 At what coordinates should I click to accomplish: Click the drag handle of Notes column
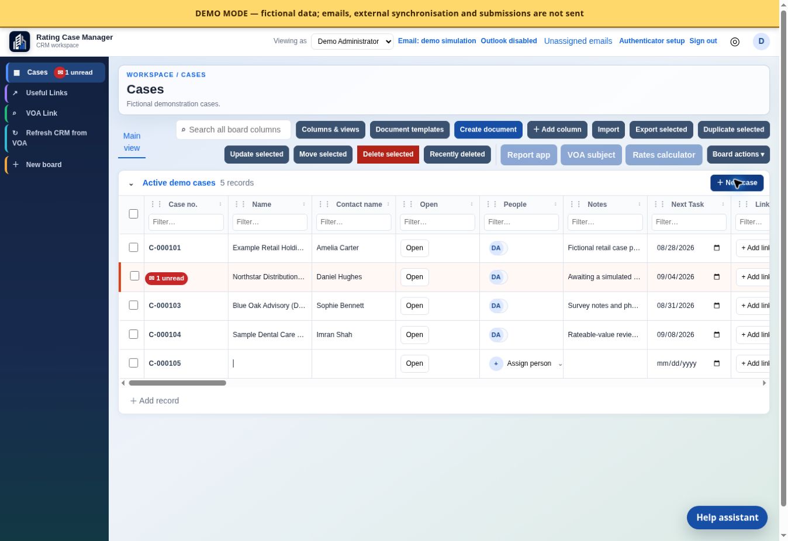coord(576,204)
